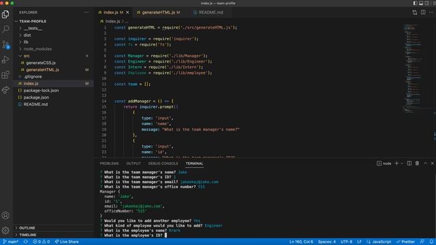Image resolution: width=436 pixels, height=245 pixels.
Task: Click Prettier formatter status item
Action: pyautogui.click(x=405, y=242)
